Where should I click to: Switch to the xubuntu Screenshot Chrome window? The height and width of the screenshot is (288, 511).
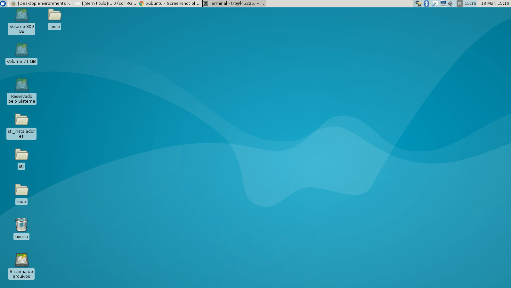170,4
